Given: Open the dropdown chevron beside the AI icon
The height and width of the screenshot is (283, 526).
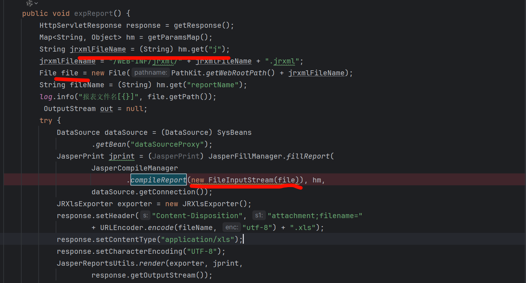Looking at the screenshot, I should [36, 3].
